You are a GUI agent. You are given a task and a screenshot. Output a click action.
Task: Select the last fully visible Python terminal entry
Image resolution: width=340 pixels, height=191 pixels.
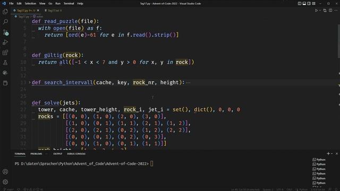[319, 183]
